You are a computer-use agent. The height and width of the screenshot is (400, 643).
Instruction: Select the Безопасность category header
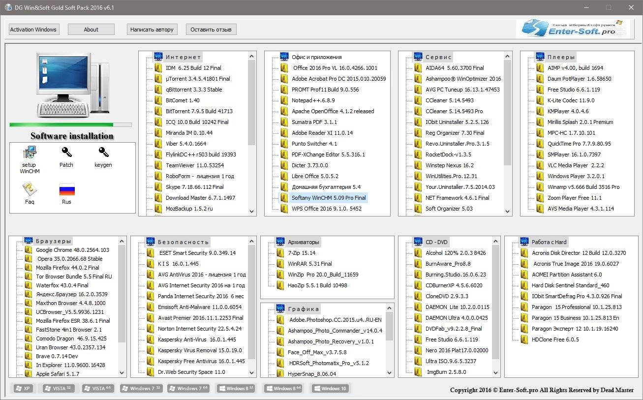pos(183,242)
